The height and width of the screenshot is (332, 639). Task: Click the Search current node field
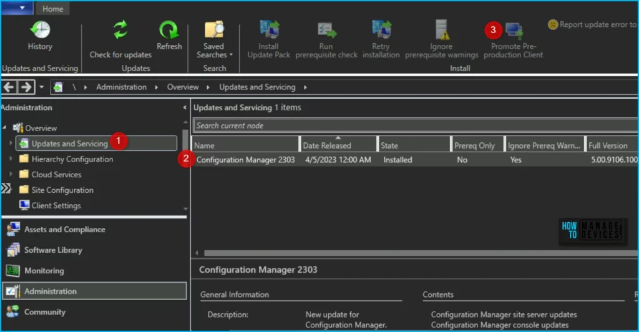[416, 125]
